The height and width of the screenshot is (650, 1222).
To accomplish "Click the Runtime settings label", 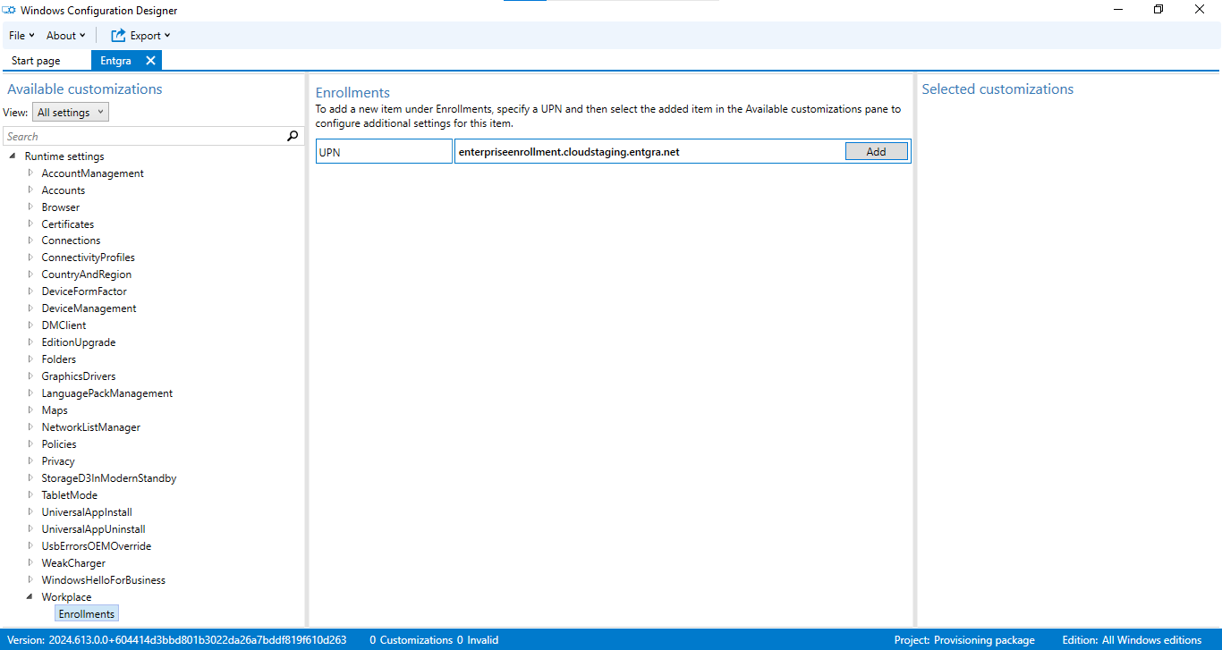I will pyautogui.click(x=64, y=156).
